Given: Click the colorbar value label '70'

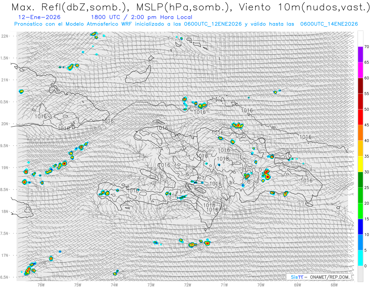Looking at the screenshot, I should click(367, 47).
